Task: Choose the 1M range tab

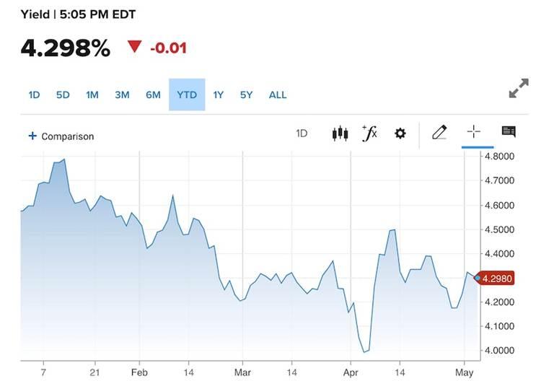Action: click(x=92, y=95)
